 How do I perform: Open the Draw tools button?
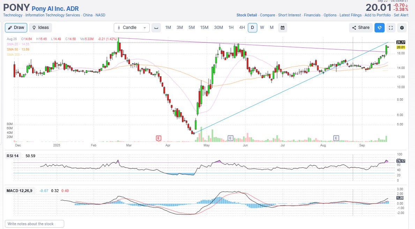click(16, 28)
